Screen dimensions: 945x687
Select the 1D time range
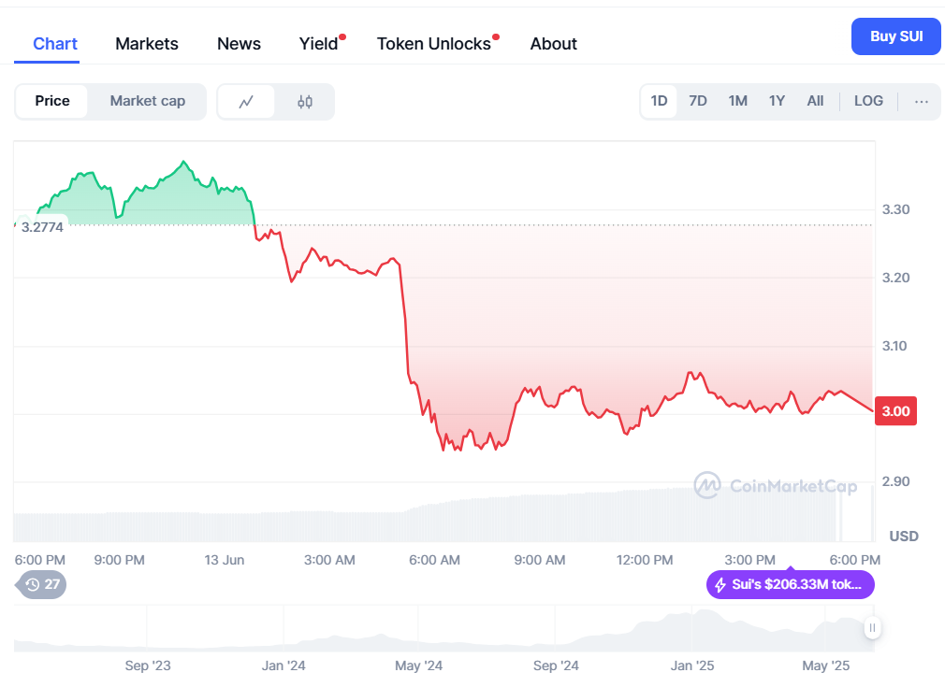659,101
